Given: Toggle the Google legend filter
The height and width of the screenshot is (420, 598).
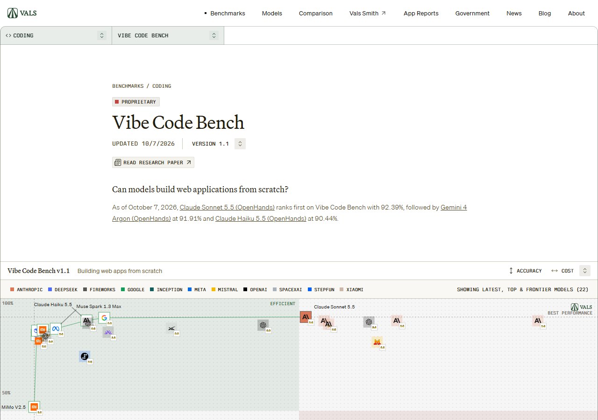Looking at the screenshot, I should [x=133, y=290].
